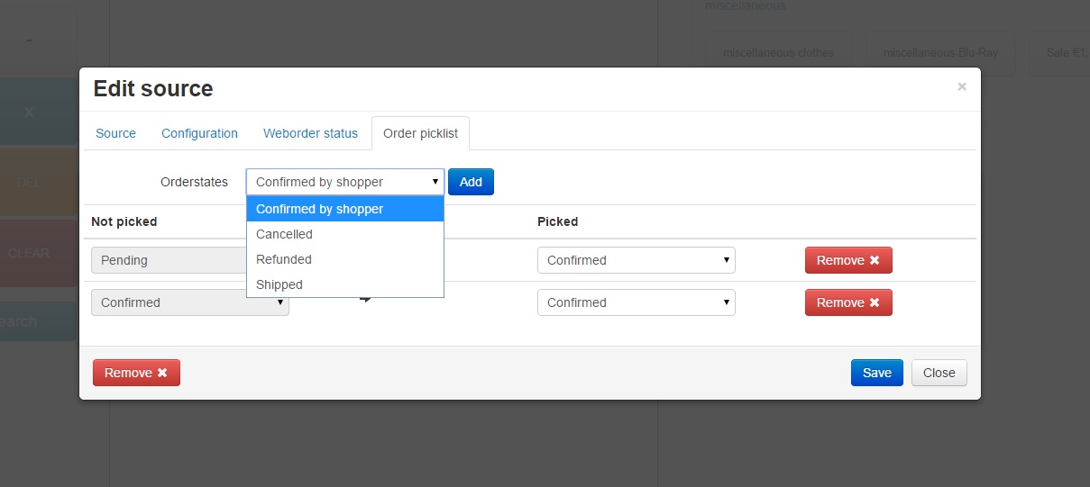Remove the Pending picklist row
The width and height of the screenshot is (1090, 487).
[x=848, y=260]
